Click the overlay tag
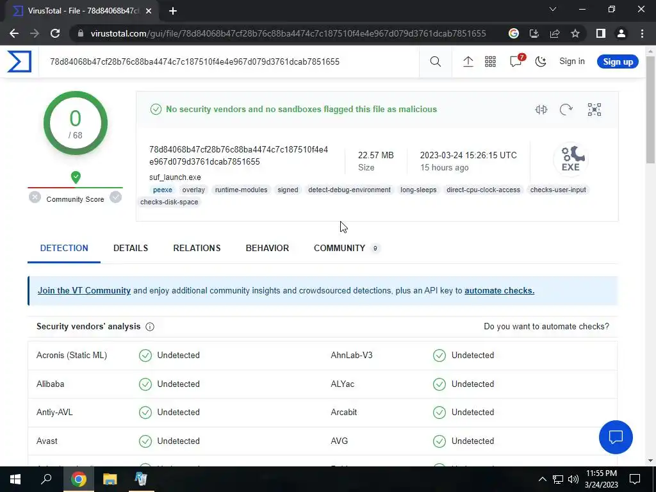Screen dimensions: 656x492 click(193, 190)
